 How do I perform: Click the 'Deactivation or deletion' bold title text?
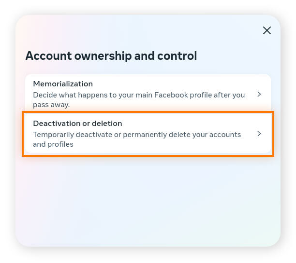coord(77,124)
